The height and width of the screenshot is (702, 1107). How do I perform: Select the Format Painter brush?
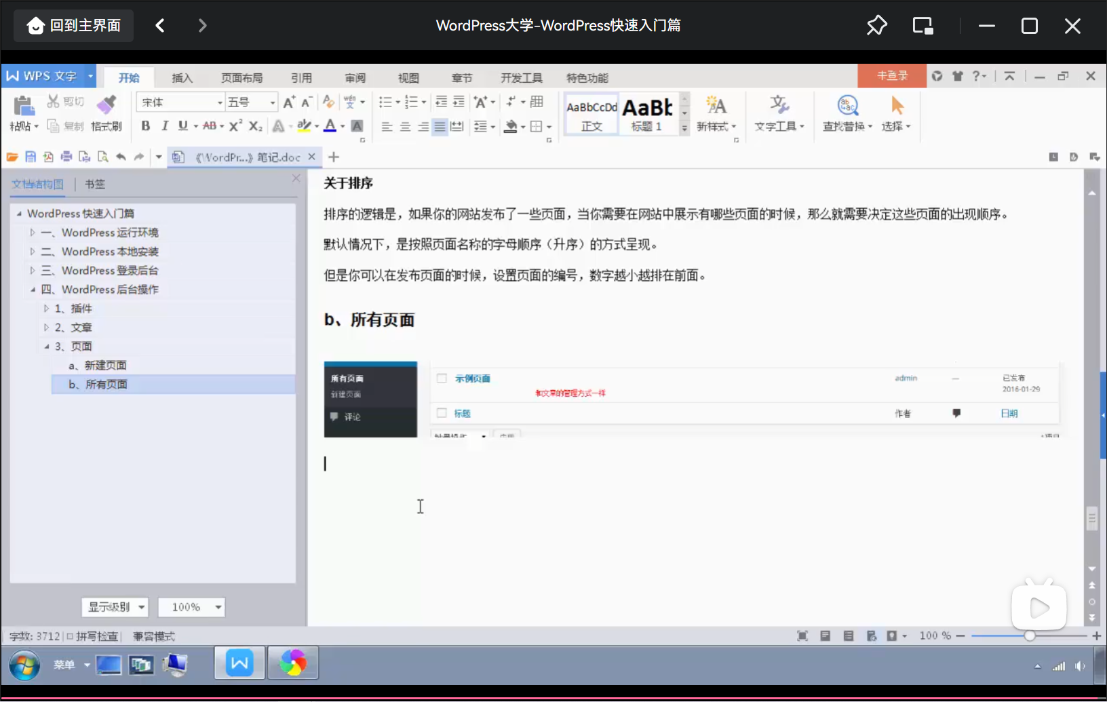pyautogui.click(x=106, y=104)
